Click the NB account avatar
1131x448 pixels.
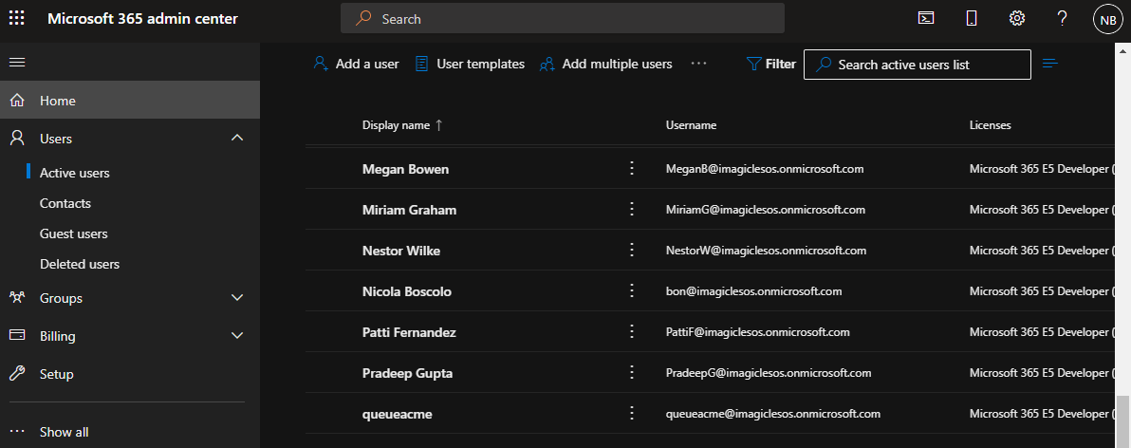pyautogui.click(x=1107, y=19)
